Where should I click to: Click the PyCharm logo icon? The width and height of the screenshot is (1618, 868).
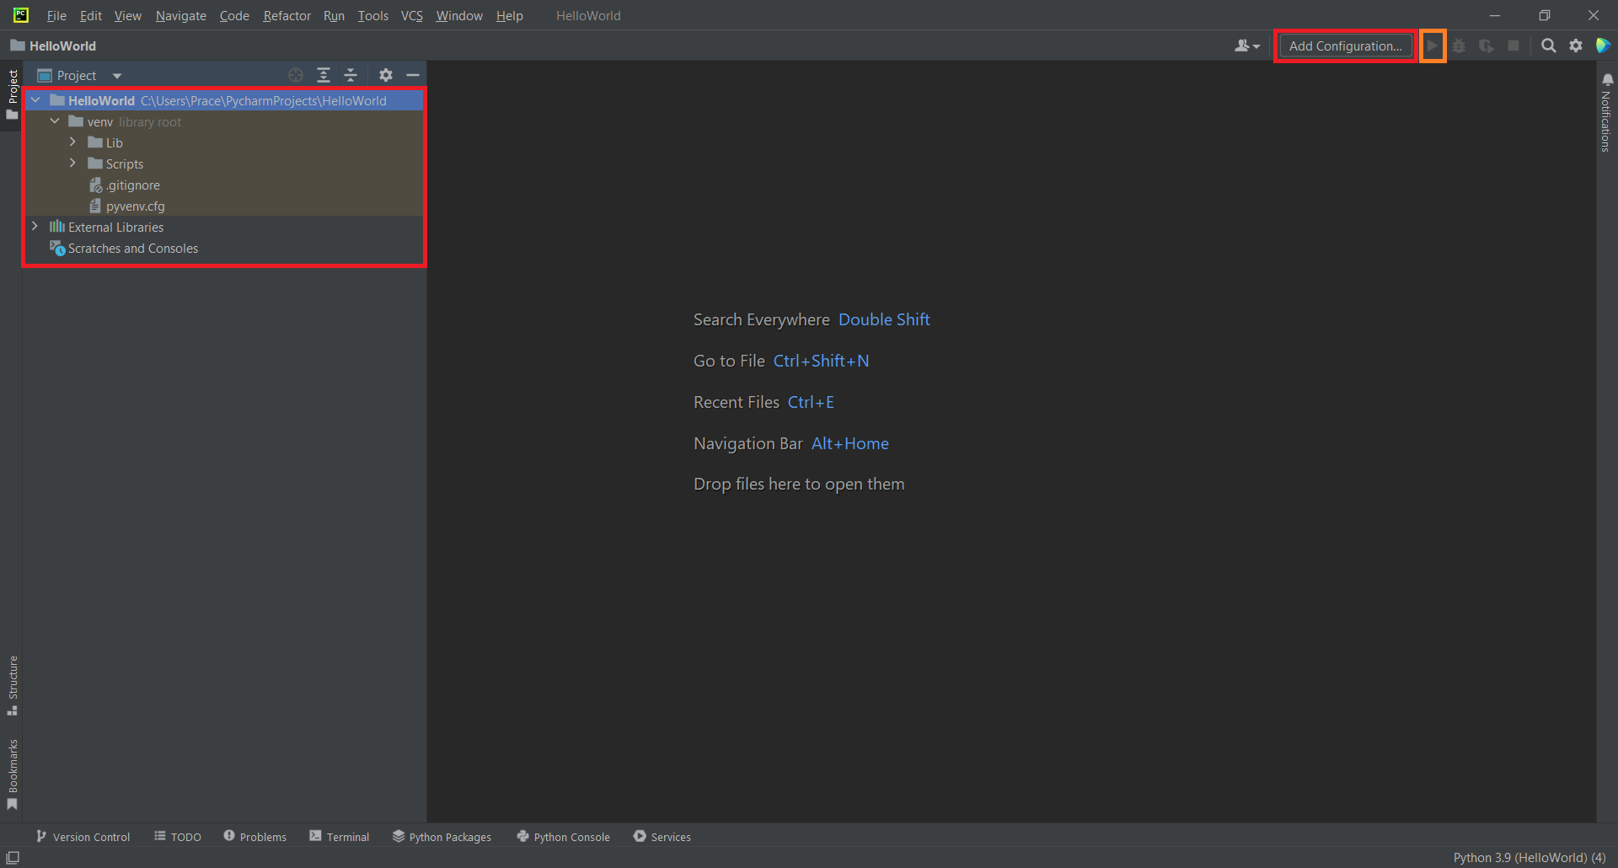(21, 15)
